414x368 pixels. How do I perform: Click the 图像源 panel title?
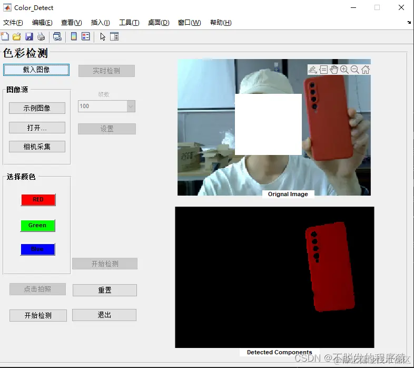coord(17,90)
